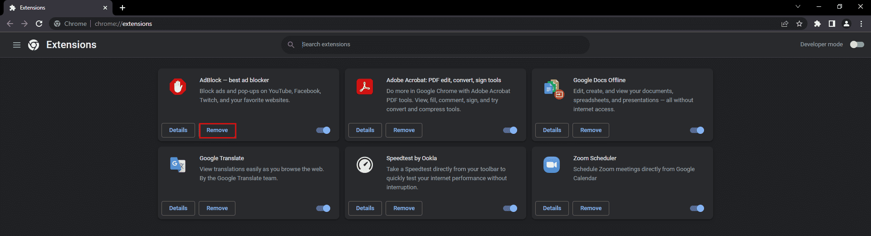Screen dimensions: 871x236
Task: Click the AdBlock red hand icon
Action: 178,86
